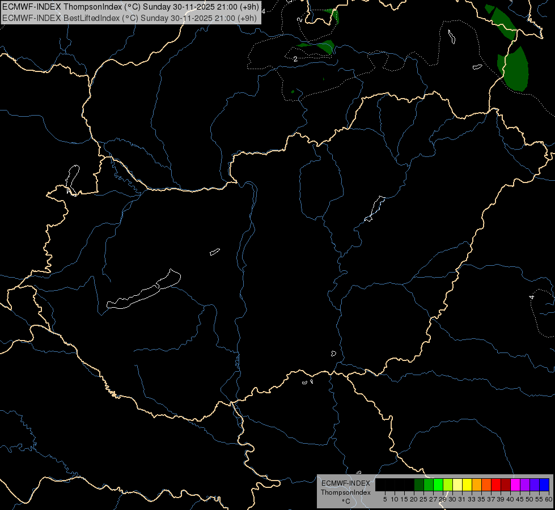Select the bright red 37–39 legend swatch
555x510 pixels.
coord(496,484)
